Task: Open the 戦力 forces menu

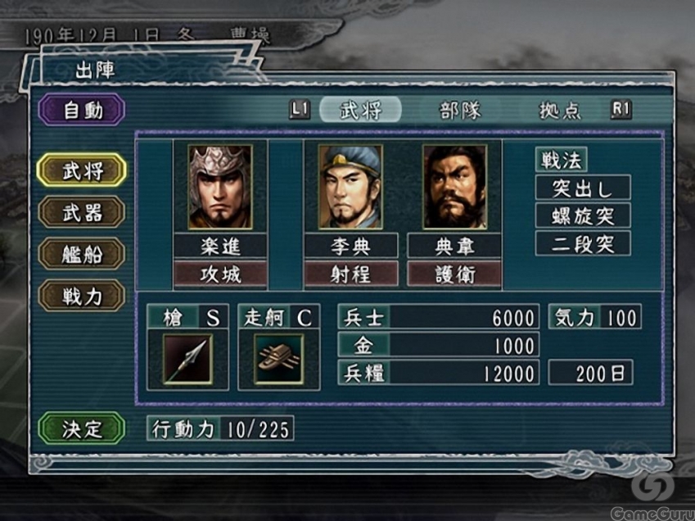Action: point(82,297)
